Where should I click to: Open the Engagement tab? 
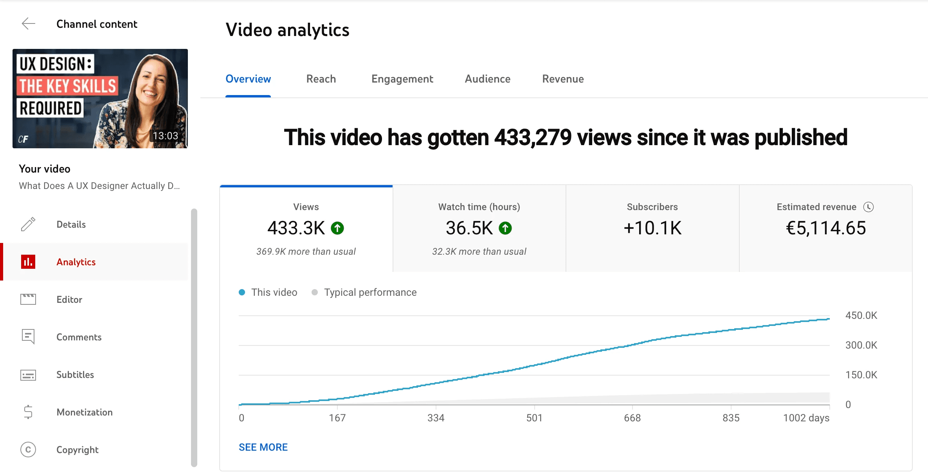pyautogui.click(x=402, y=79)
